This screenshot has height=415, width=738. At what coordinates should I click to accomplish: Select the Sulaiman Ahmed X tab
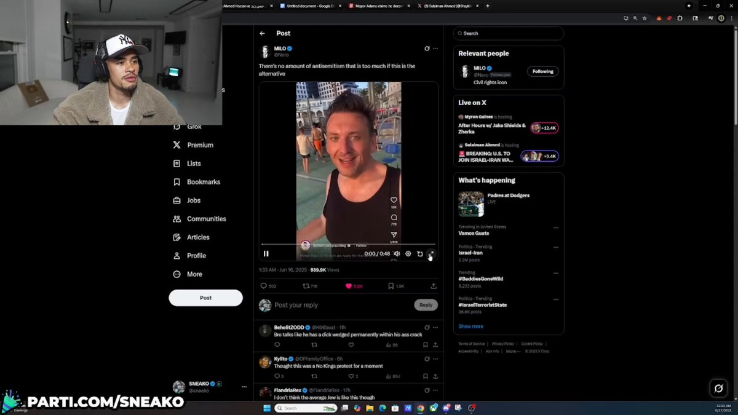(447, 6)
